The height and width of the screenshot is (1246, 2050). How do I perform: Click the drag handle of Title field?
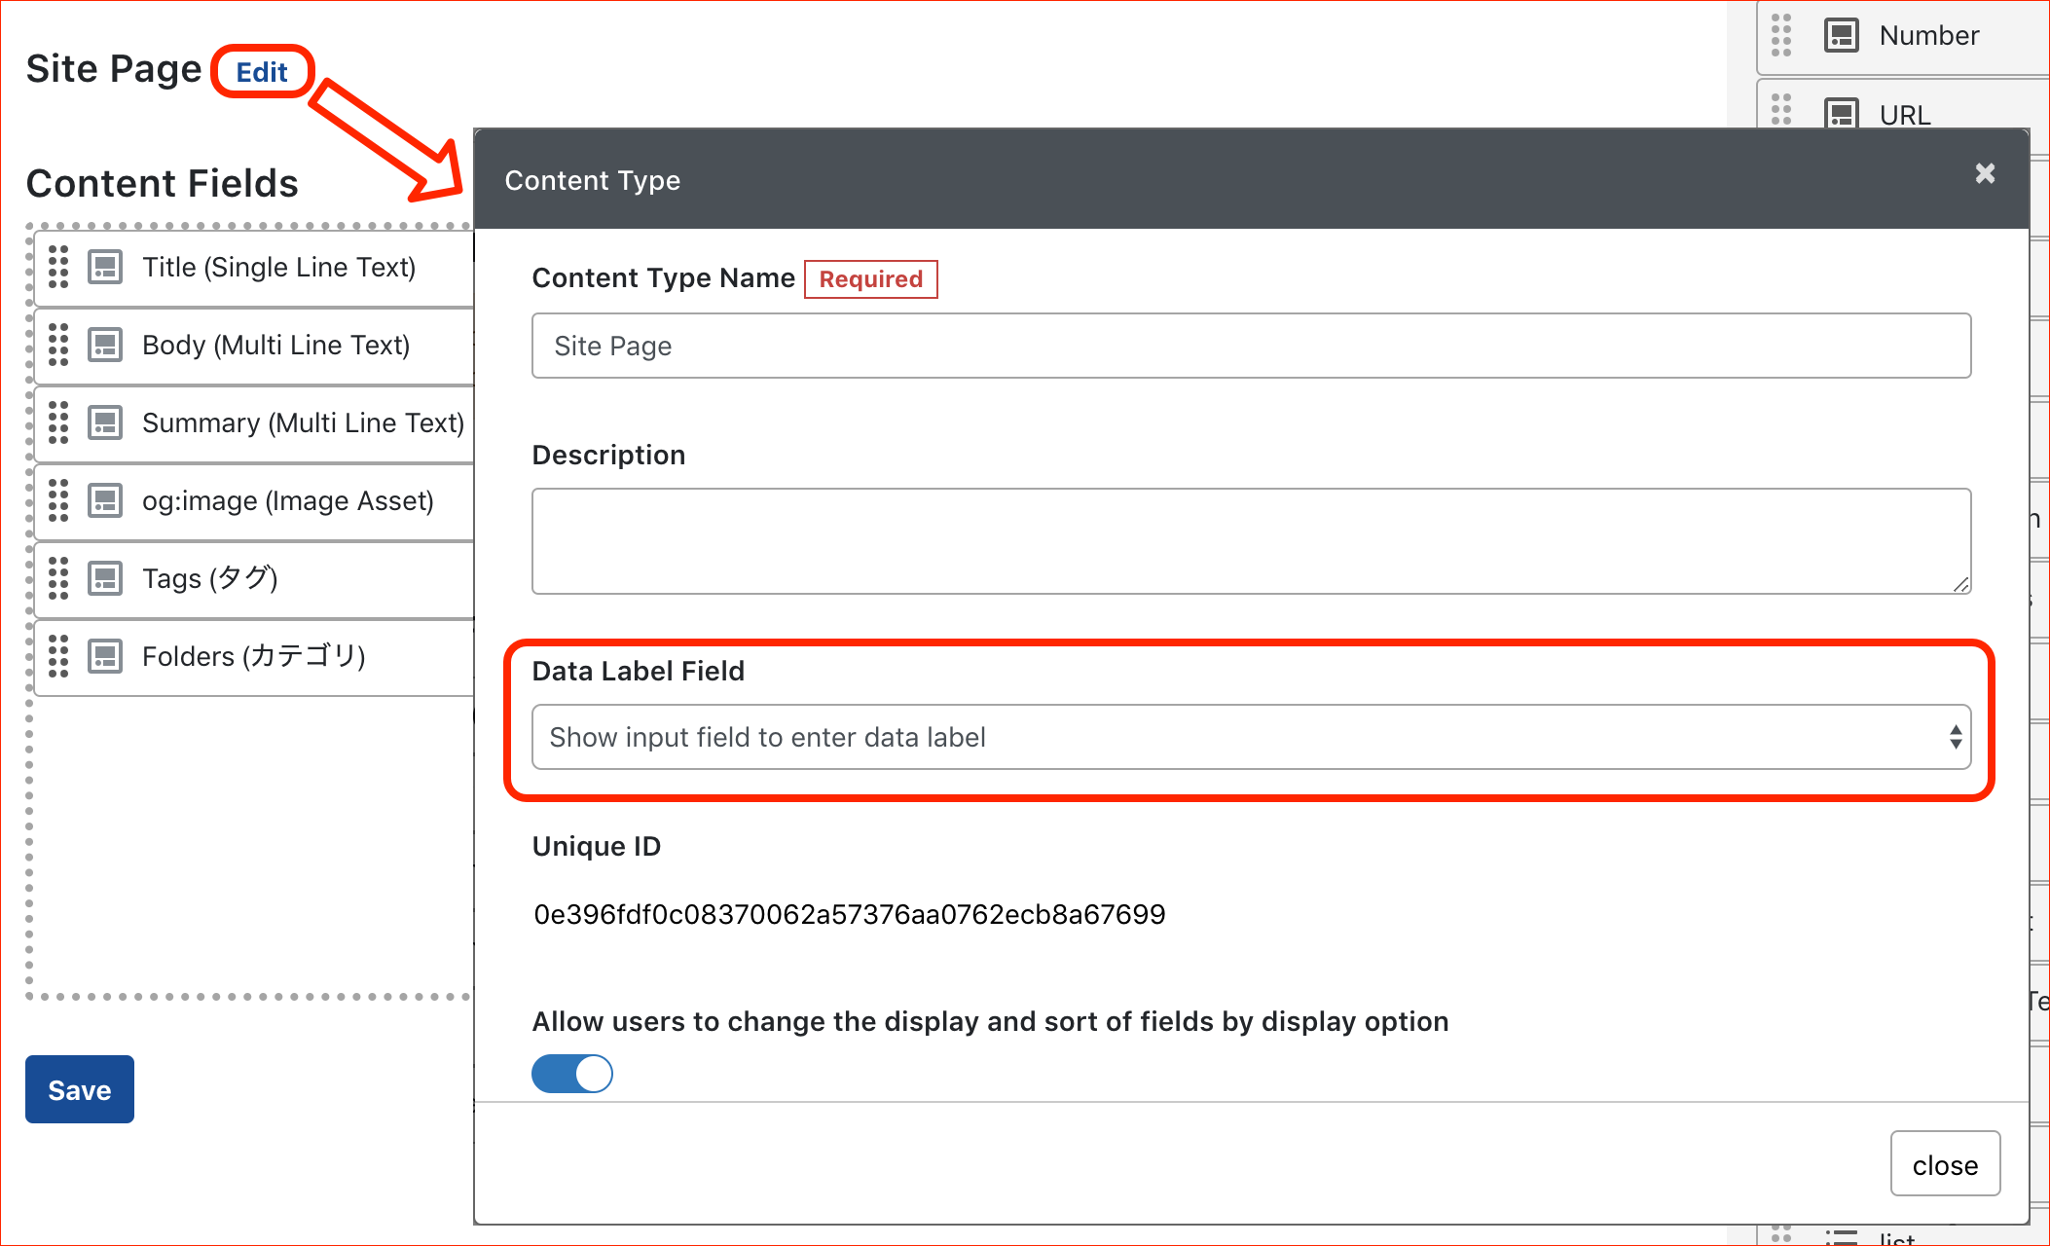pyautogui.click(x=58, y=267)
